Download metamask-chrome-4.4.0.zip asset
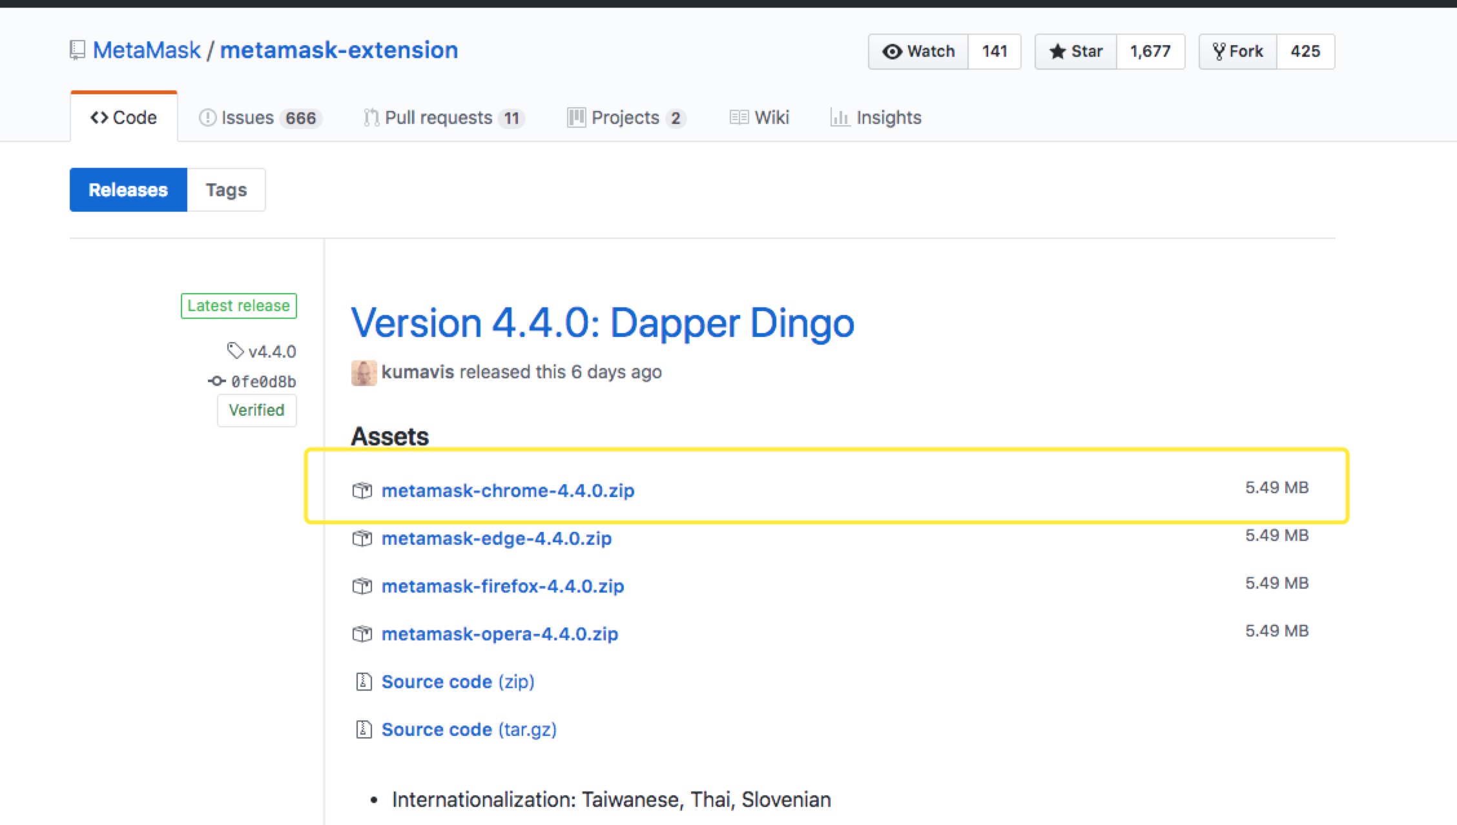The width and height of the screenshot is (1457, 825). [x=508, y=490]
